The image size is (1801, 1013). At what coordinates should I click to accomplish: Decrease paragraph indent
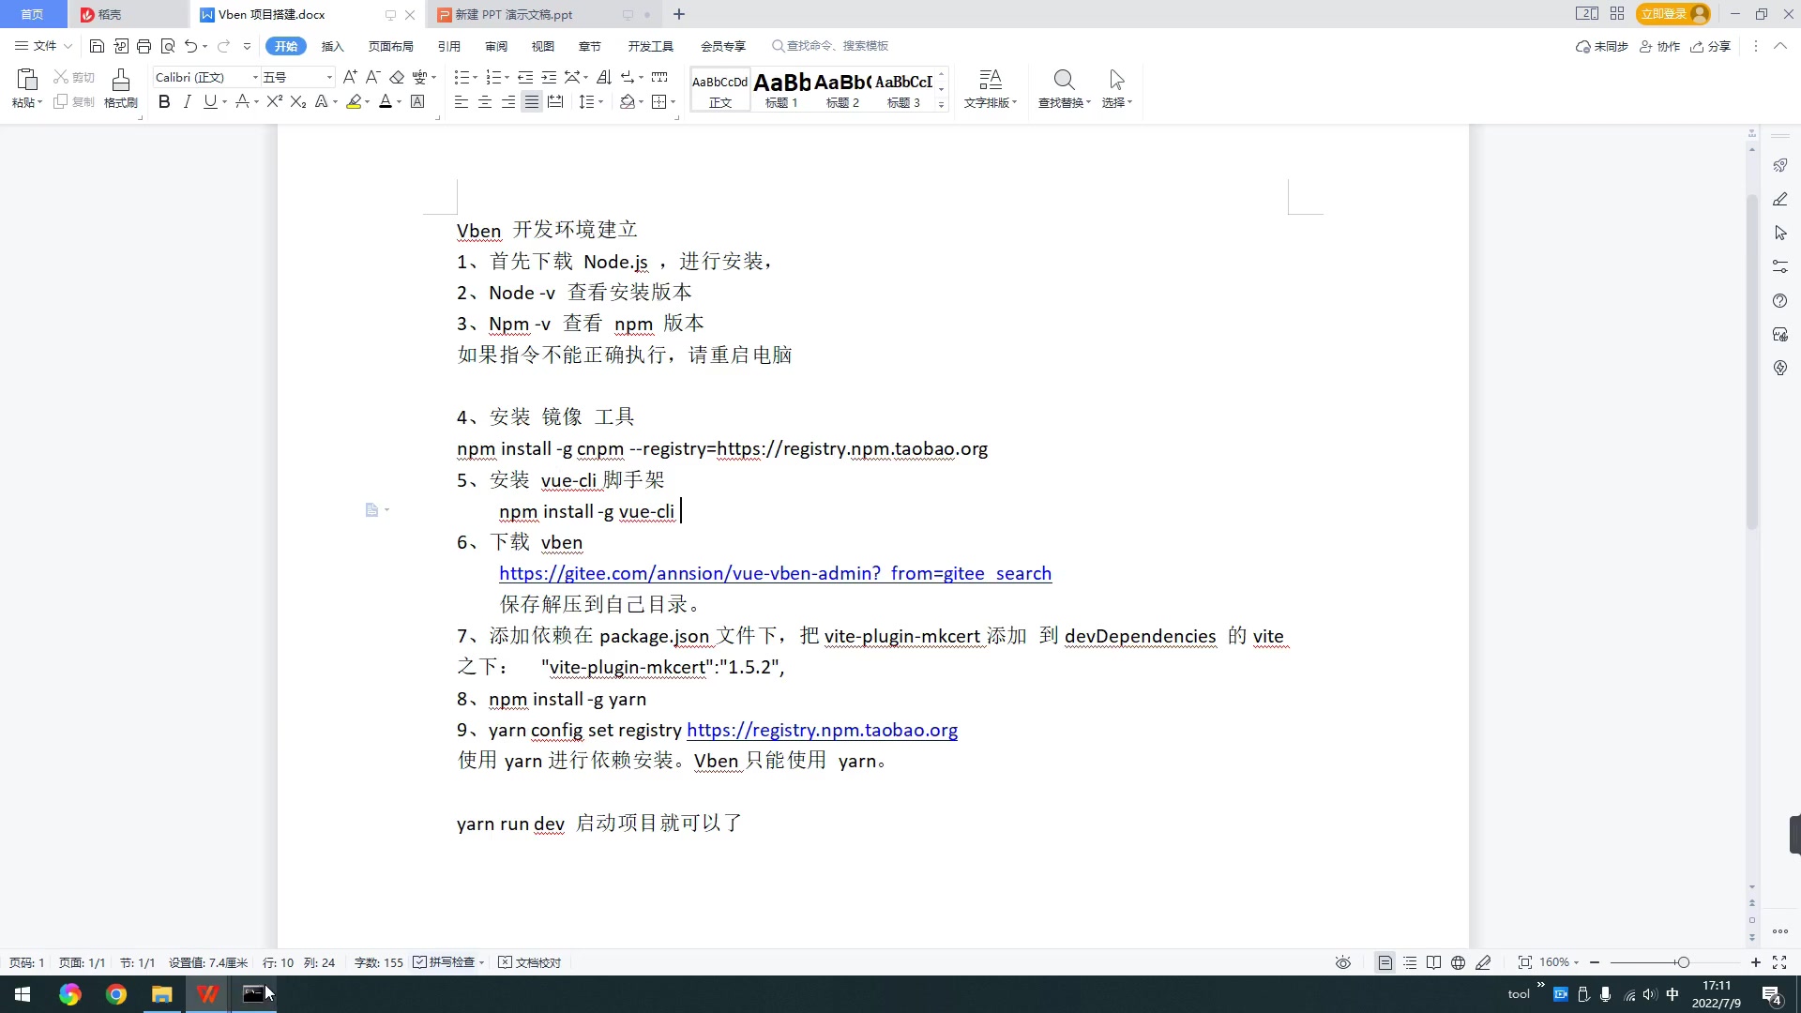tap(525, 77)
